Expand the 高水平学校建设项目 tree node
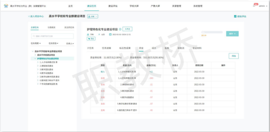This screenshot has height=132, width=270. [35, 55]
